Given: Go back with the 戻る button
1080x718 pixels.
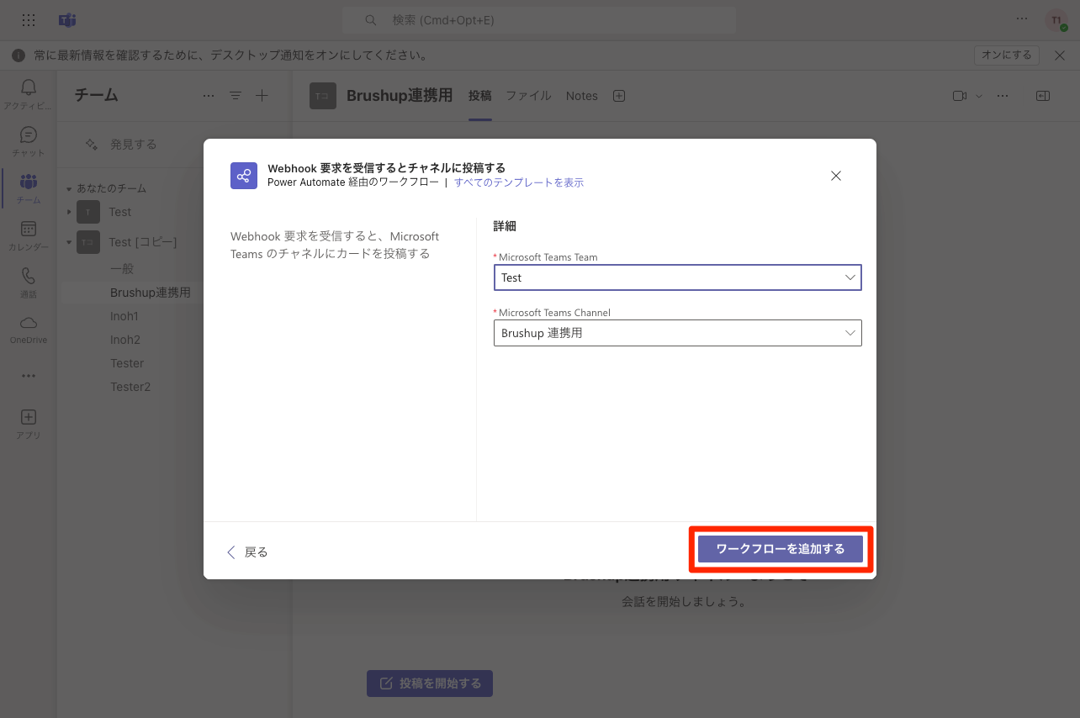Looking at the screenshot, I should click(247, 552).
